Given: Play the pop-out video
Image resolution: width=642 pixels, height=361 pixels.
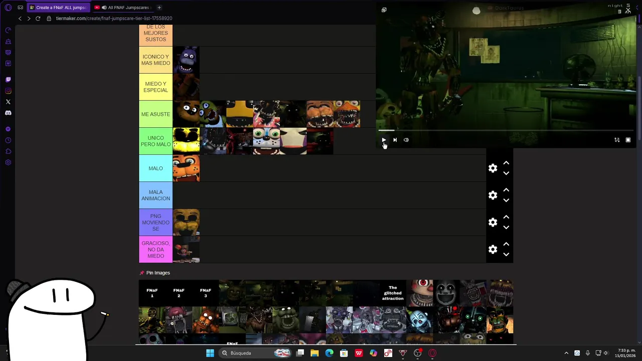Looking at the screenshot, I should [384, 140].
